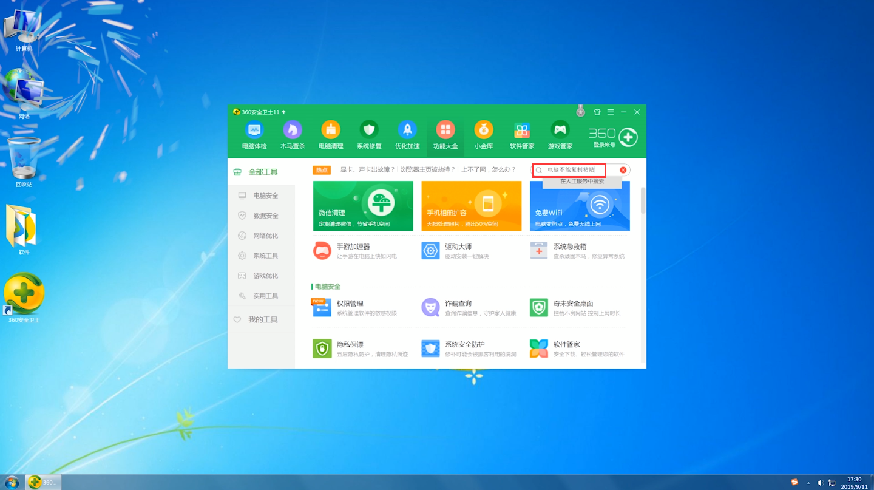Launch the 系统急救箱 tool
Image resolution: width=874 pixels, height=490 pixels.
tap(577, 251)
